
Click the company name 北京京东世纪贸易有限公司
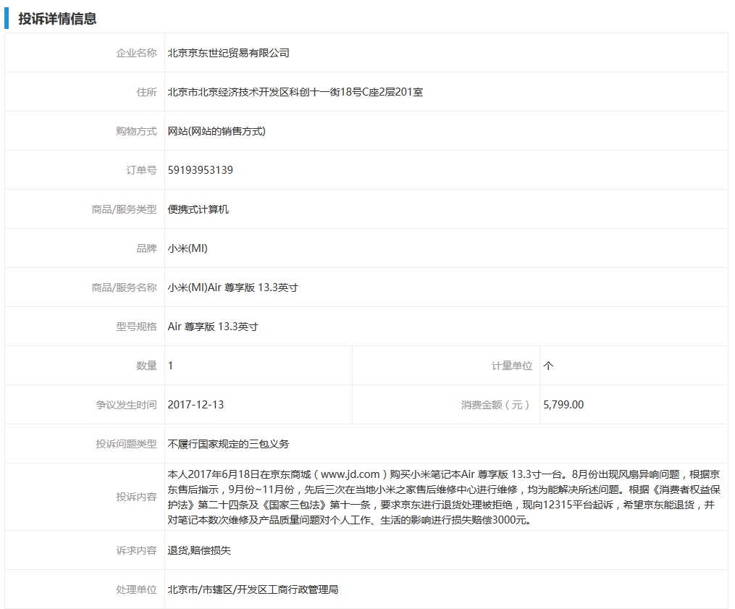(232, 52)
